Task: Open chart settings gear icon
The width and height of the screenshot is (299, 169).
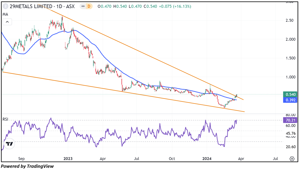Action: coord(292,159)
